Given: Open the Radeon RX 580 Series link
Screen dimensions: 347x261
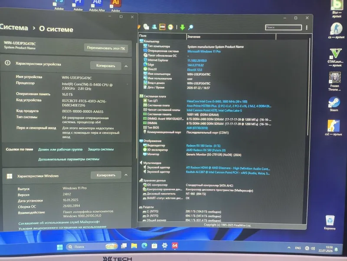Looking at the screenshot, I should (203, 145).
